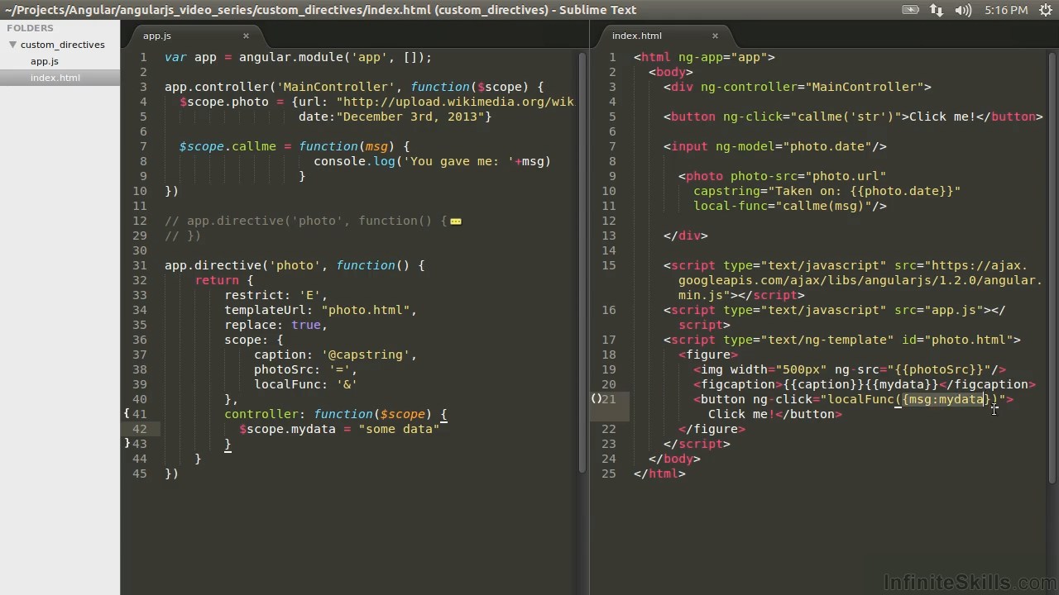Click the $scope.mydata = "some data" line
This screenshot has width=1059, height=595.
339,429
